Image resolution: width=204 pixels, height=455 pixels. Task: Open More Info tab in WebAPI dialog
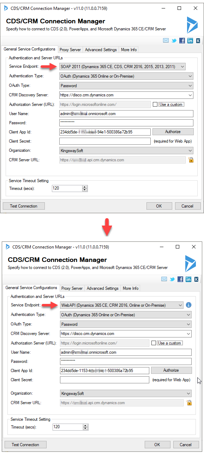pyautogui.click(x=131, y=288)
